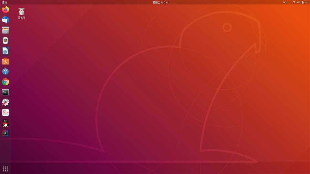Launch Rhythmbox music player from dock
310x174 pixels.
[x=5, y=41]
